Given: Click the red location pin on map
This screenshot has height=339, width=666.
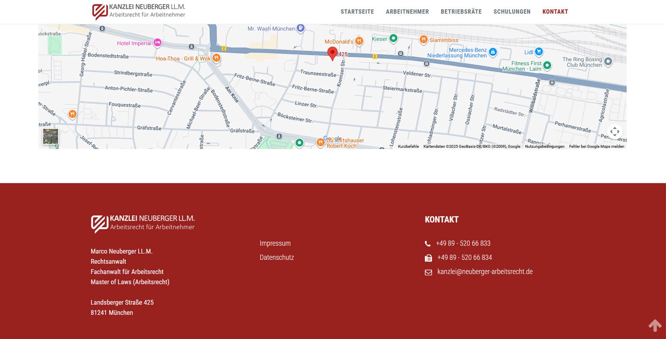Looking at the screenshot, I should click(332, 53).
